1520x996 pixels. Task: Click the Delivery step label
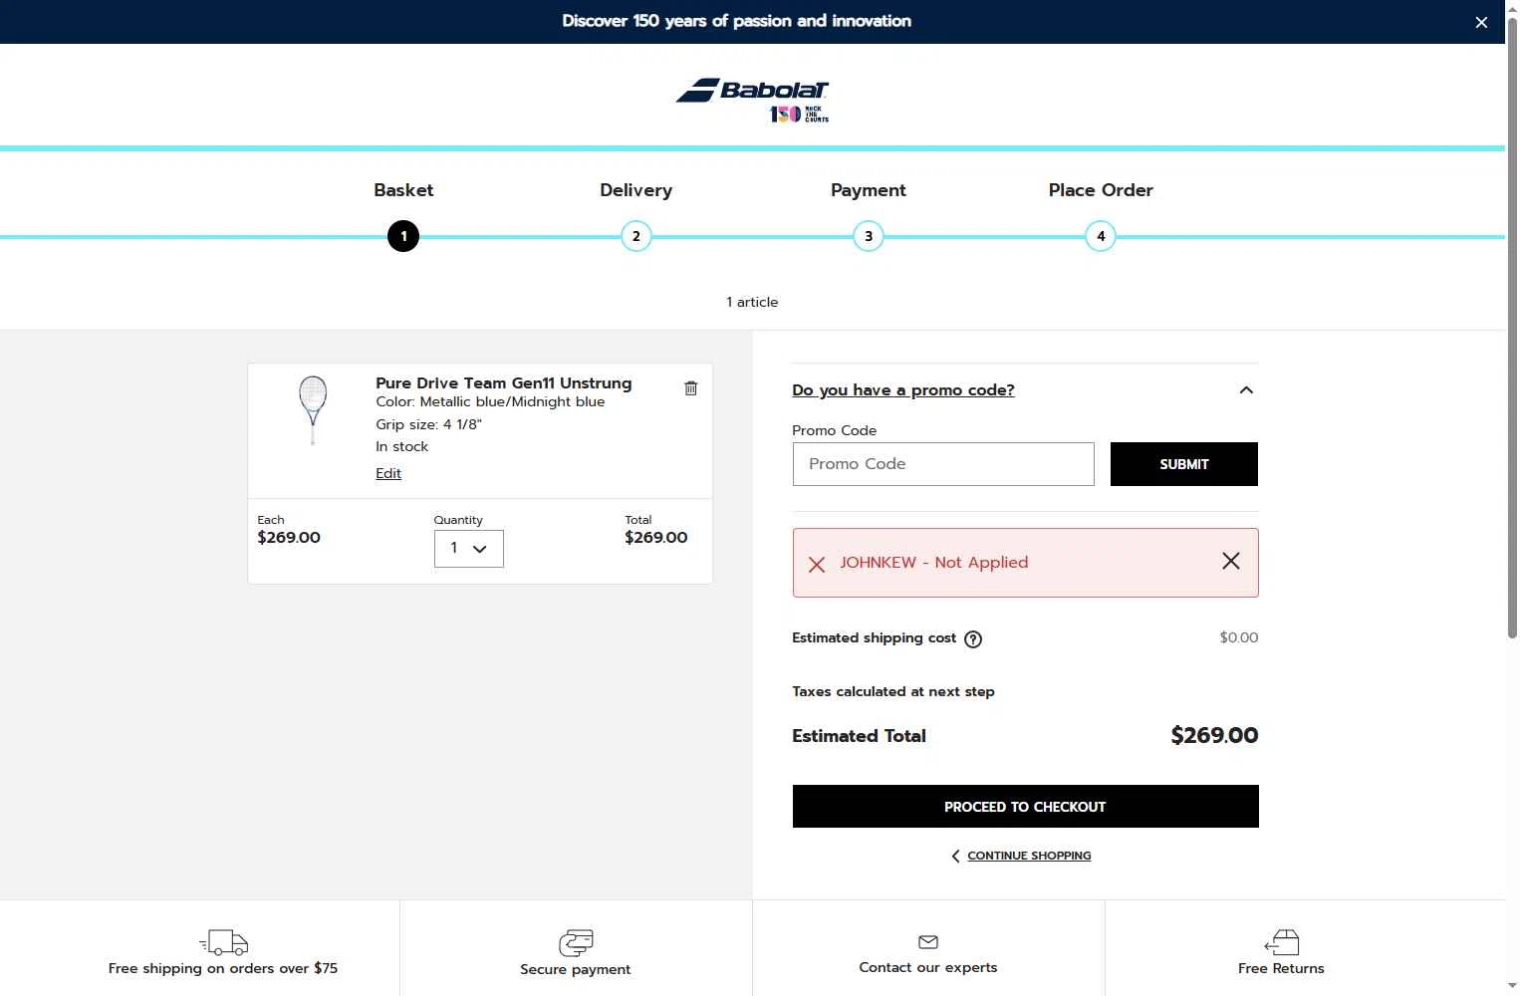click(635, 190)
